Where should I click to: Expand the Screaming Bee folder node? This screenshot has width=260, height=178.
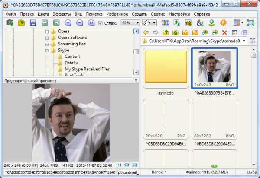tap(47, 44)
